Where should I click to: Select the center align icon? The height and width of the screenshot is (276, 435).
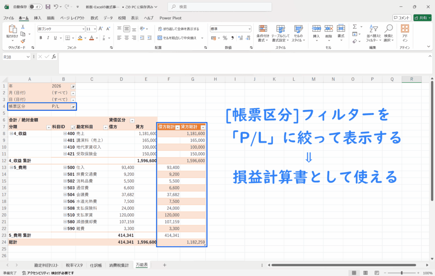click(127, 38)
